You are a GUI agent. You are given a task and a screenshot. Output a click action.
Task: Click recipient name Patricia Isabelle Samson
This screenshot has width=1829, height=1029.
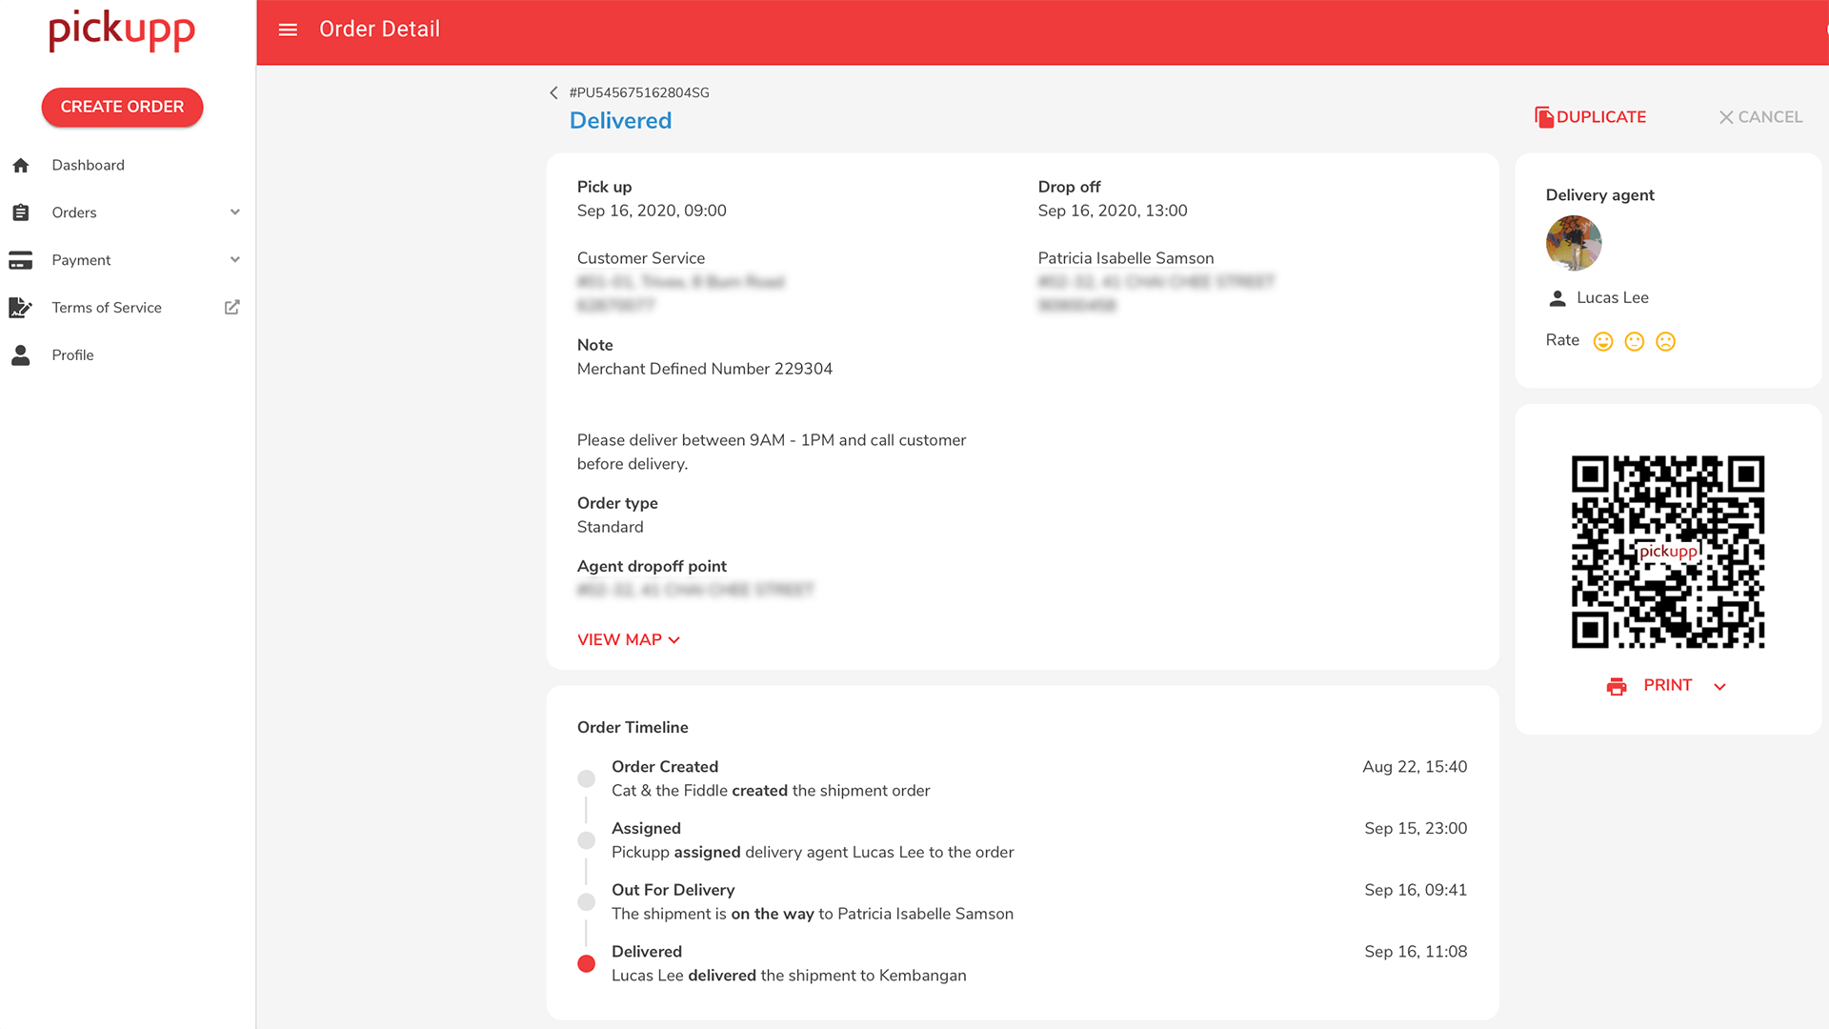pos(1126,258)
